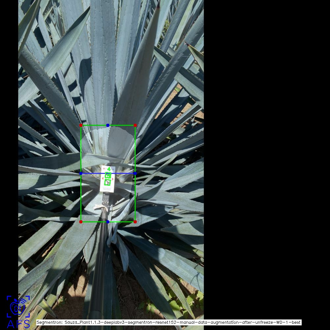Image resolution: width=330 pixels, height=330 pixels.
Task: Click the Segmentron model name label
Action: 169,322
